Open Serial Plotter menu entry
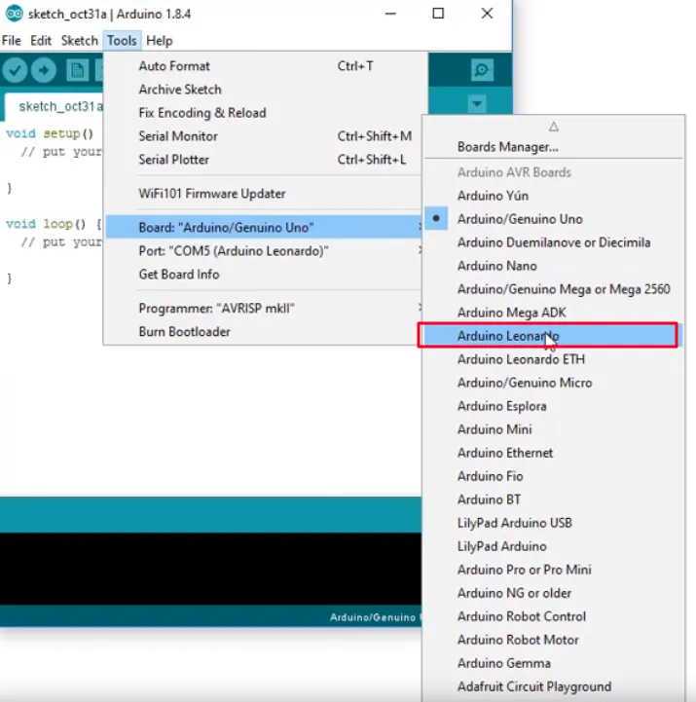The image size is (696, 702). (x=264, y=160)
